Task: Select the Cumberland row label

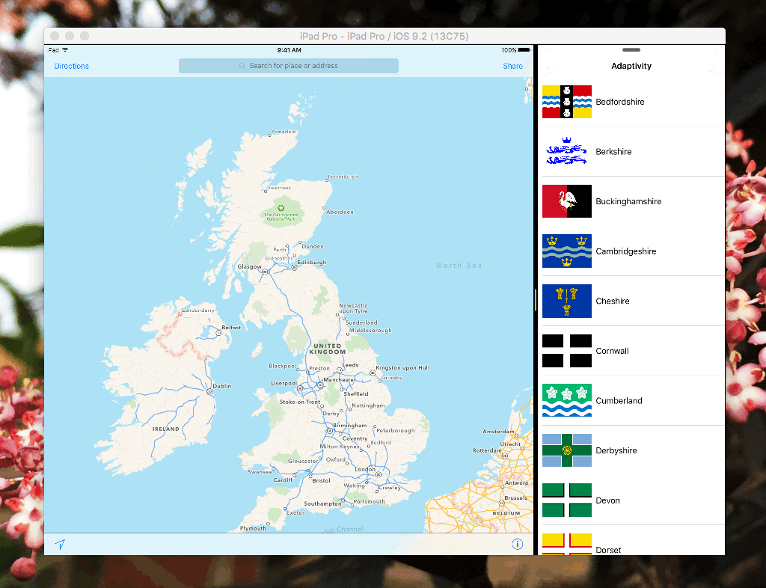Action: click(x=619, y=400)
